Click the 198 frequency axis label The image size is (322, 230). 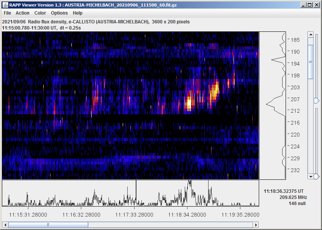[x=295, y=76]
